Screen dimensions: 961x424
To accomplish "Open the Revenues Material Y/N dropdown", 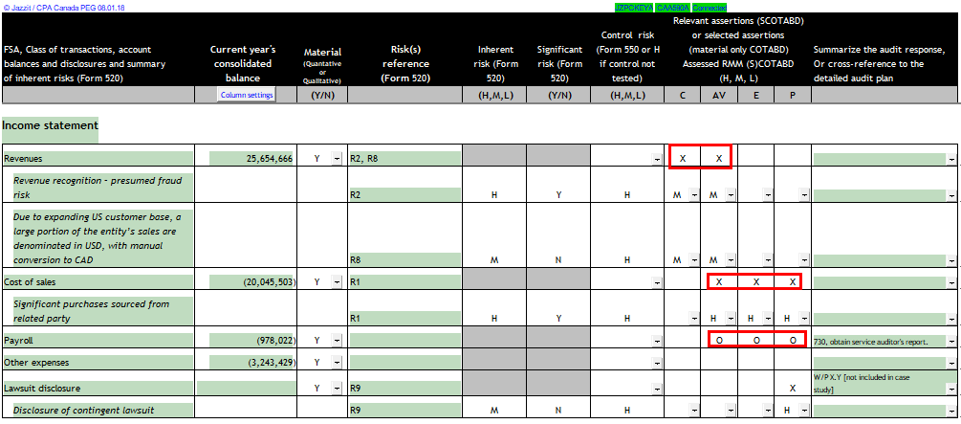I will point(337,159).
